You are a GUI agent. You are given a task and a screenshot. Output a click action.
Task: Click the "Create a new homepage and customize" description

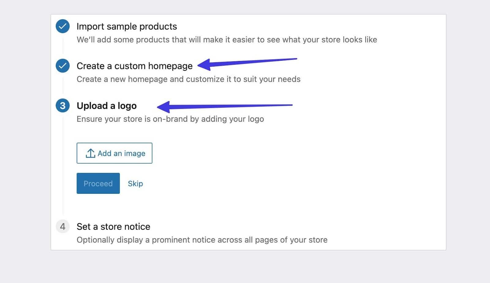188,79
